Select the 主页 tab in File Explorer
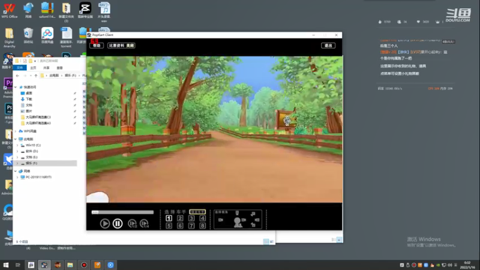 click(33, 68)
